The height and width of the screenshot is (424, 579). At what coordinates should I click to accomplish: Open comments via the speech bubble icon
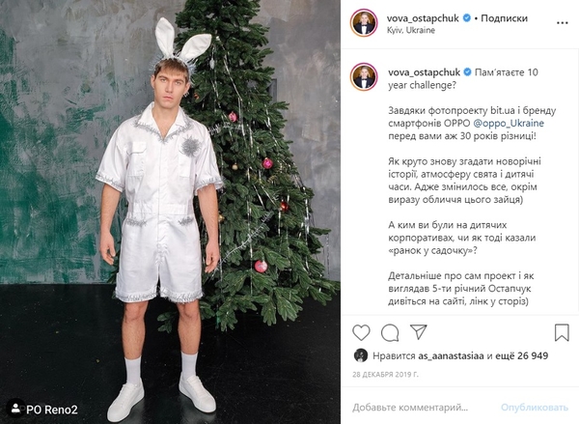tap(390, 332)
